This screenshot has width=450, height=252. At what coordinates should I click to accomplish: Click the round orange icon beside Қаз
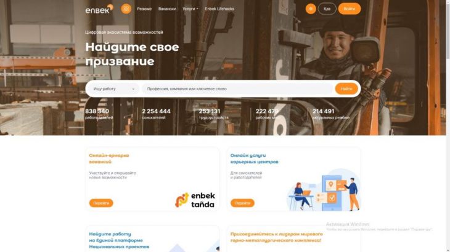311,9
